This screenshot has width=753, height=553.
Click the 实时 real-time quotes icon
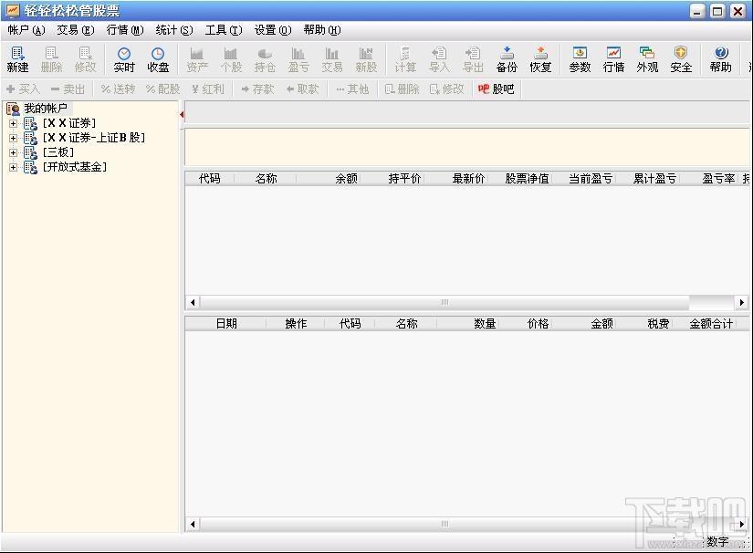pos(124,59)
